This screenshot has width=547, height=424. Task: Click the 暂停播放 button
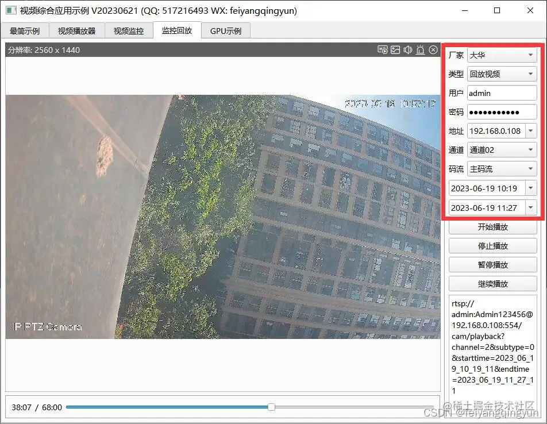point(492,265)
